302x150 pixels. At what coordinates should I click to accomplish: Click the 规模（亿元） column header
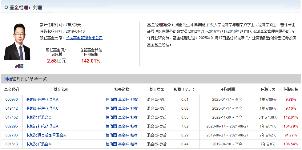(x=184, y=89)
